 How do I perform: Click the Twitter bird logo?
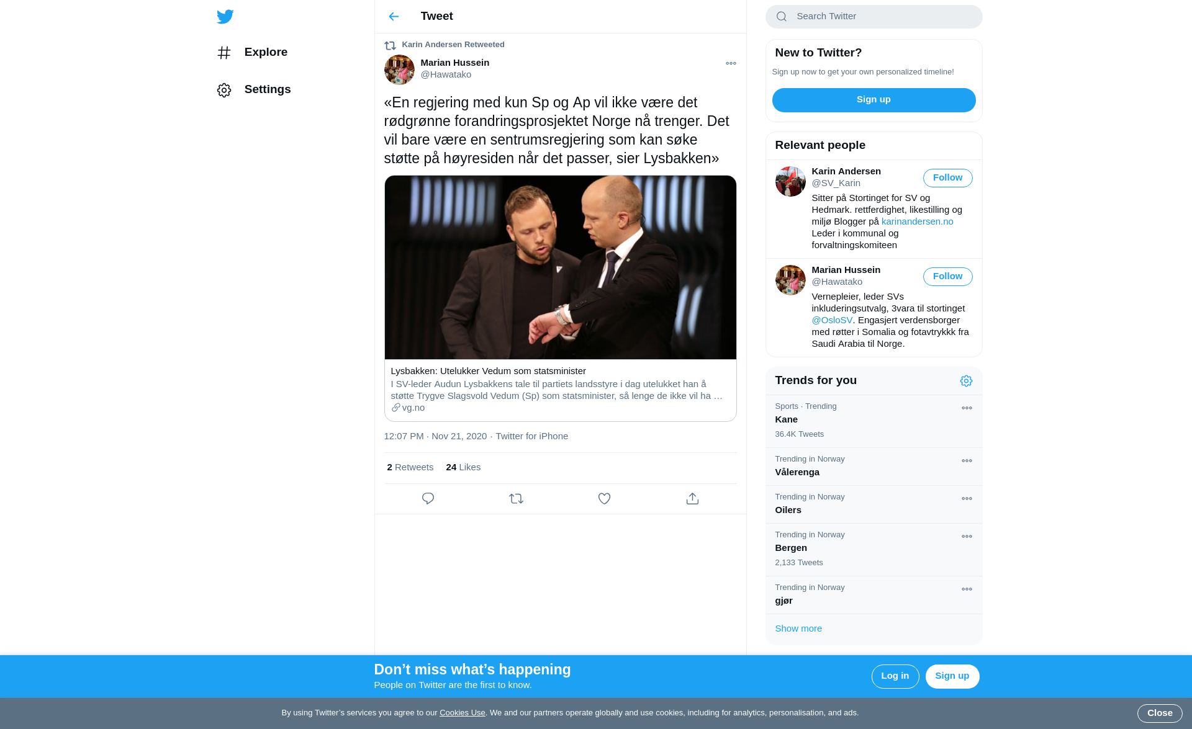pos(225,17)
